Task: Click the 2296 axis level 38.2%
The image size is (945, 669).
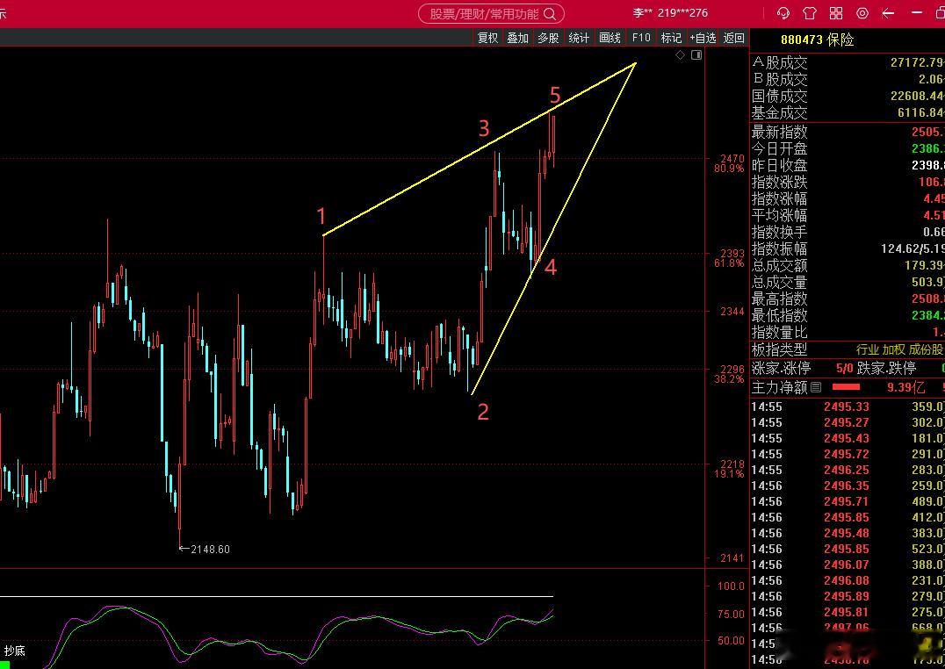Action: click(729, 374)
